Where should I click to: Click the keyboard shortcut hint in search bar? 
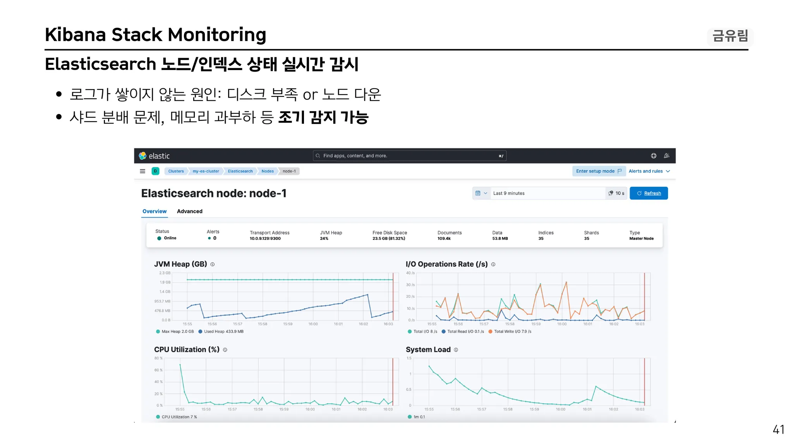pos(501,156)
